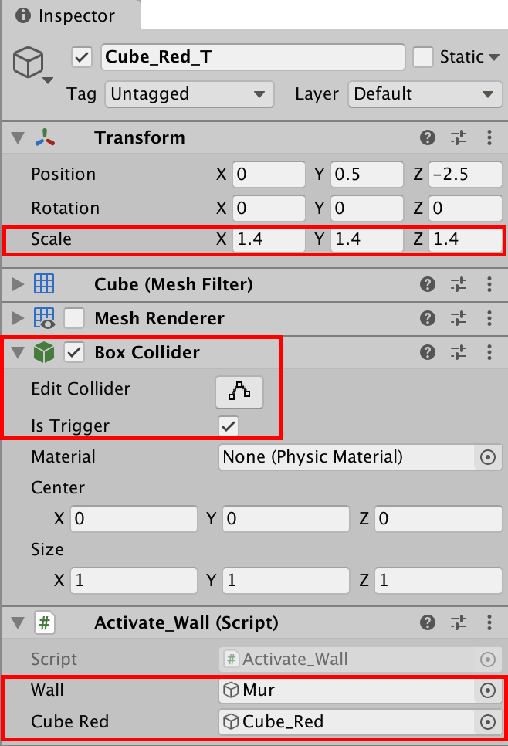Open Mesh Renderer more options menu

point(489,319)
